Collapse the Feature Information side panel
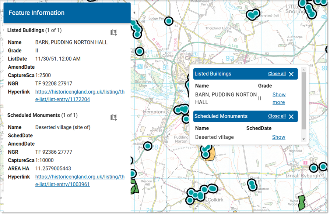 pos(134,13)
